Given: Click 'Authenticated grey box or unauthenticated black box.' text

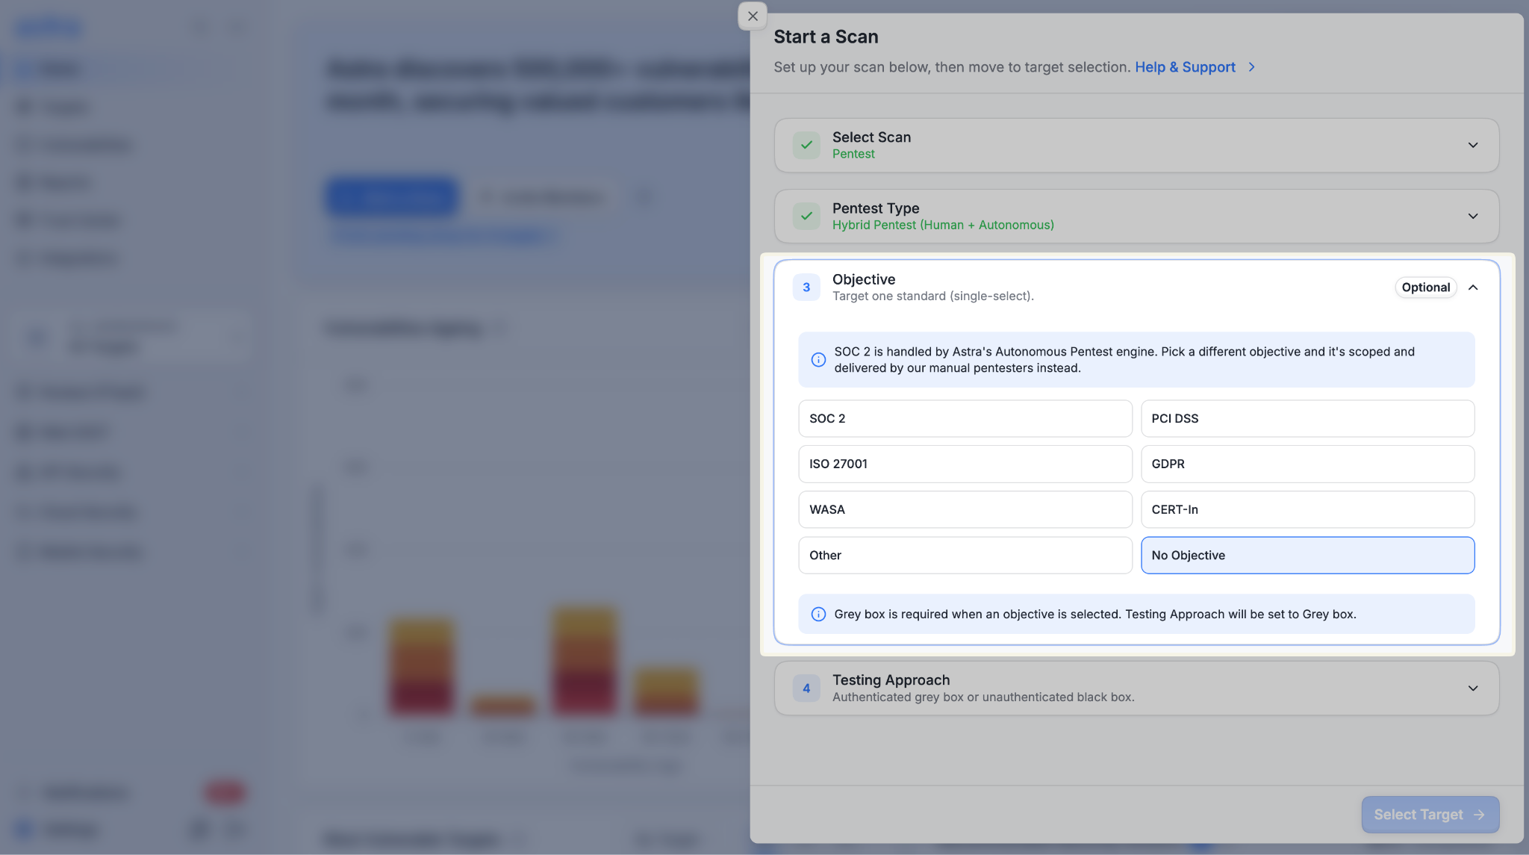Looking at the screenshot, I should (983, 697).
